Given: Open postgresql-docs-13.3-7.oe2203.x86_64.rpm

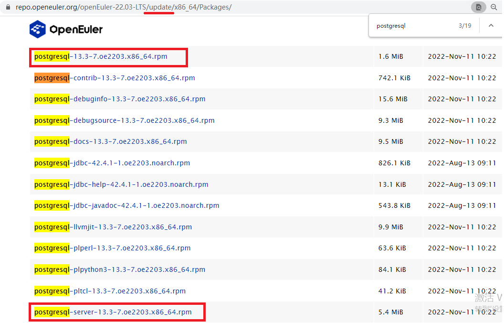Looking at the screenshot, I should 110,141.
